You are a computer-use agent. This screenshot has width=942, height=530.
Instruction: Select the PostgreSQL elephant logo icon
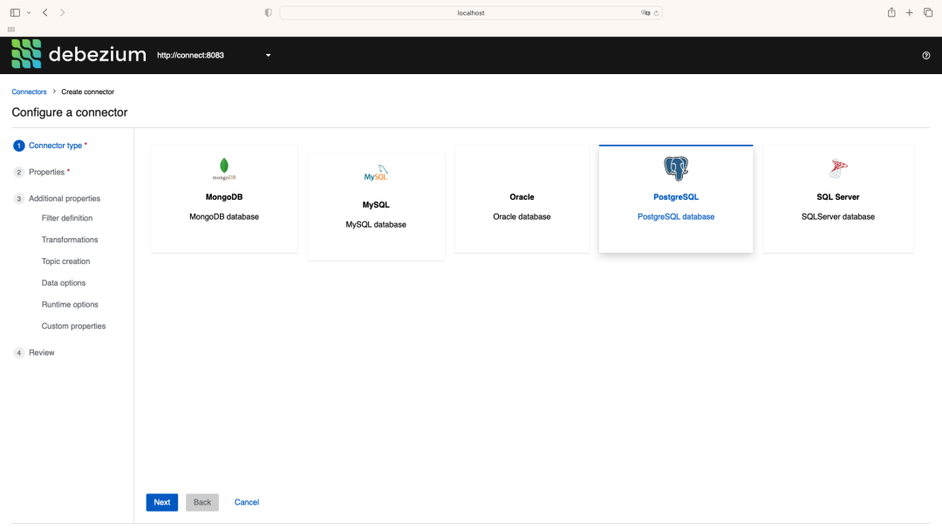[x=676, y=168]
